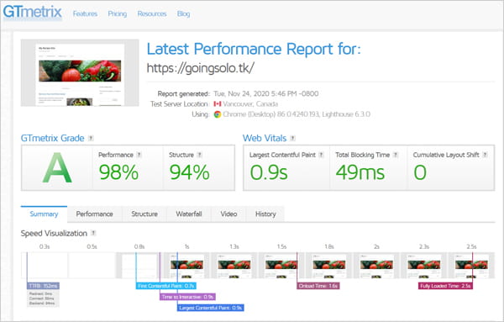Open the Waterfall tab

pos(189,214)
